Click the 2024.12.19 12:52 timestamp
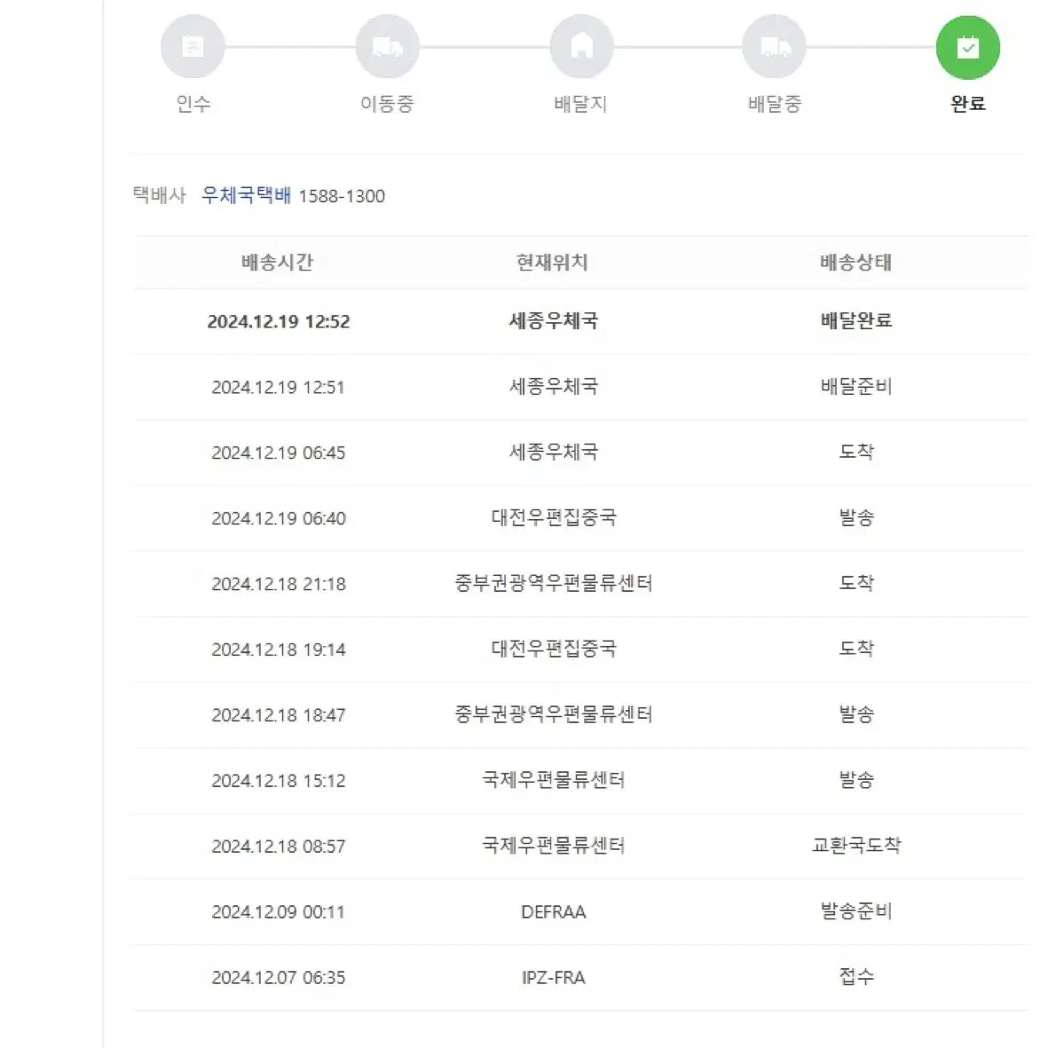Image resolution: width=1048 pixels, height=1048 pixels. (x=279, y=321)
